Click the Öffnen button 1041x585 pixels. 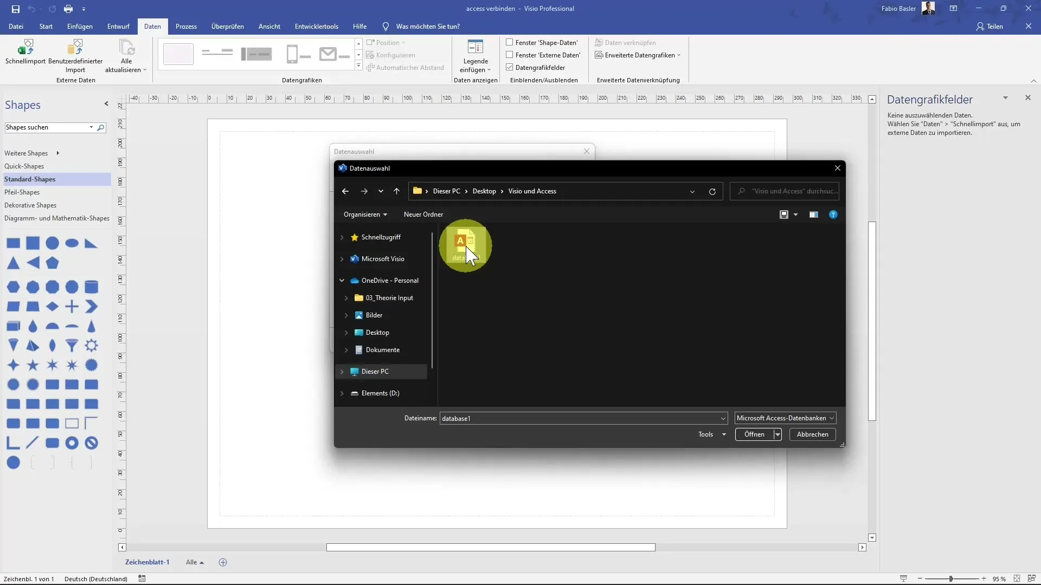(754, 434)
